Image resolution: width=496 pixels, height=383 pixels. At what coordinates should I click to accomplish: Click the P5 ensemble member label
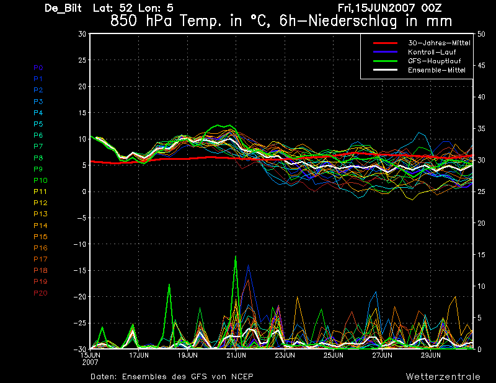[38, 124]
